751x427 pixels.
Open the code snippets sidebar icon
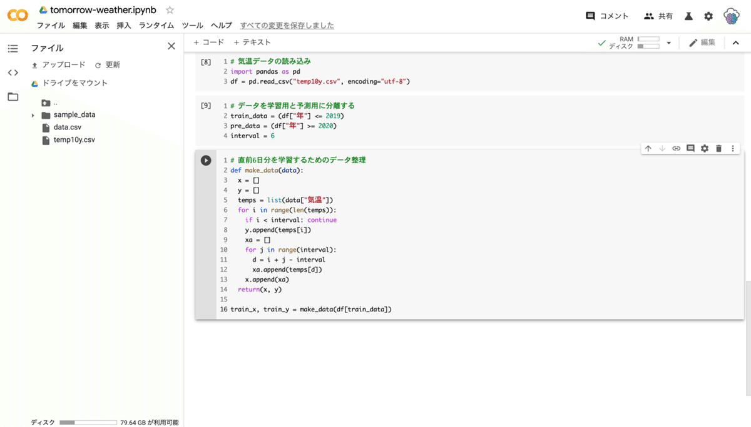[13, 73]
